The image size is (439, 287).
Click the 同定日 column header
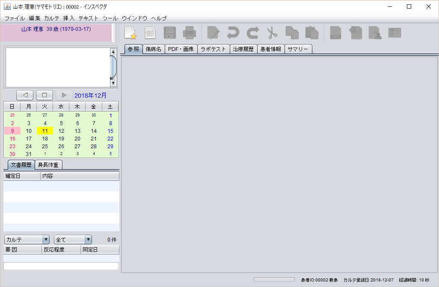100,249
